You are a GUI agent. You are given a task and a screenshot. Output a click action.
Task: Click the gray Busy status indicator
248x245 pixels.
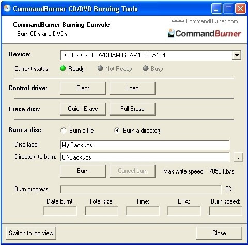point(146,68)
